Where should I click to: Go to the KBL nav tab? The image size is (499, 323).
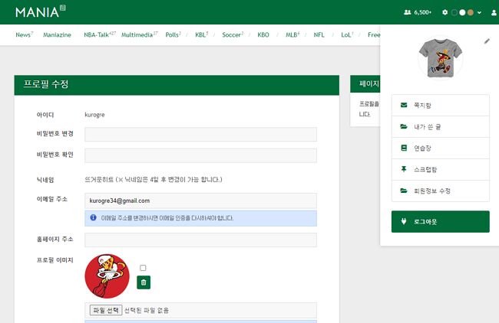[x=202, y=34]
